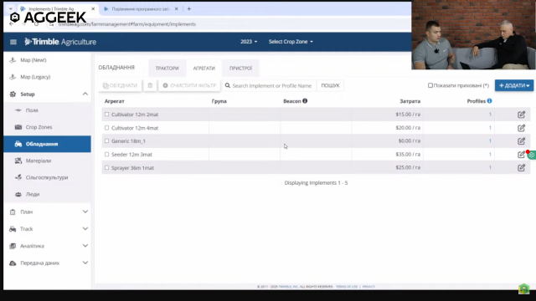Click edit icon for Cultivator 12m 2mat
The height and width of the screenshot is (301, 536).
(x=521, y=115)
